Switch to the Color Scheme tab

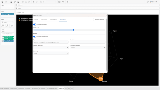(x=53, y=20)
